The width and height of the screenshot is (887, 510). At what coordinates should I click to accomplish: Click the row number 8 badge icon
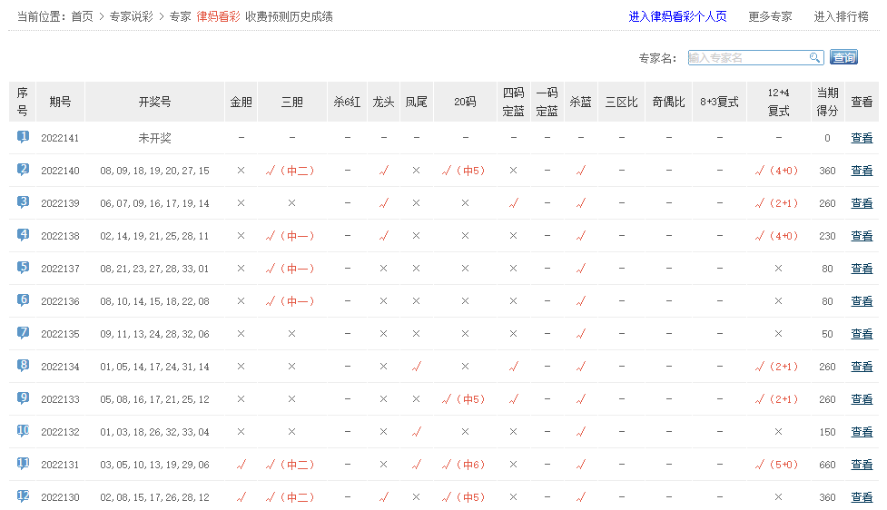pos(23,366)
